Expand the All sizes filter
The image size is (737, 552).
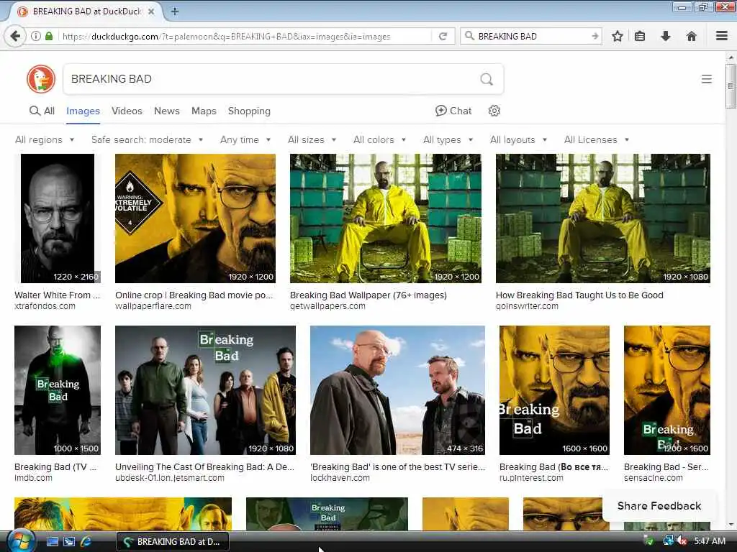pos(312,140)
